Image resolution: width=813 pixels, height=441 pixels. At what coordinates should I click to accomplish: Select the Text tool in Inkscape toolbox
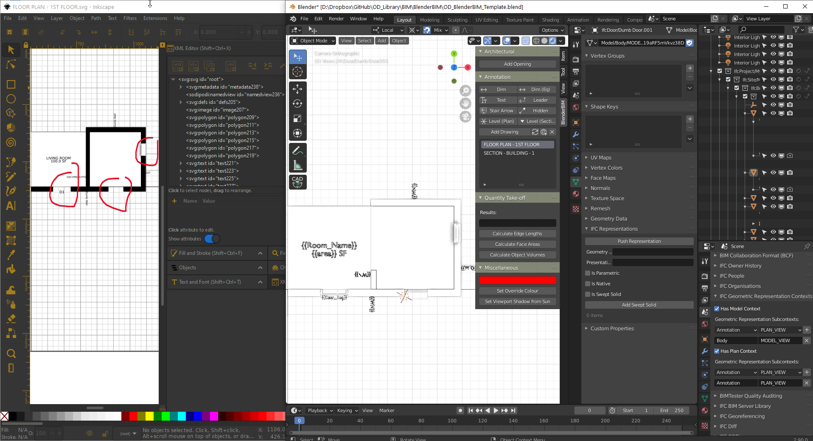click(x=11, y=206)
